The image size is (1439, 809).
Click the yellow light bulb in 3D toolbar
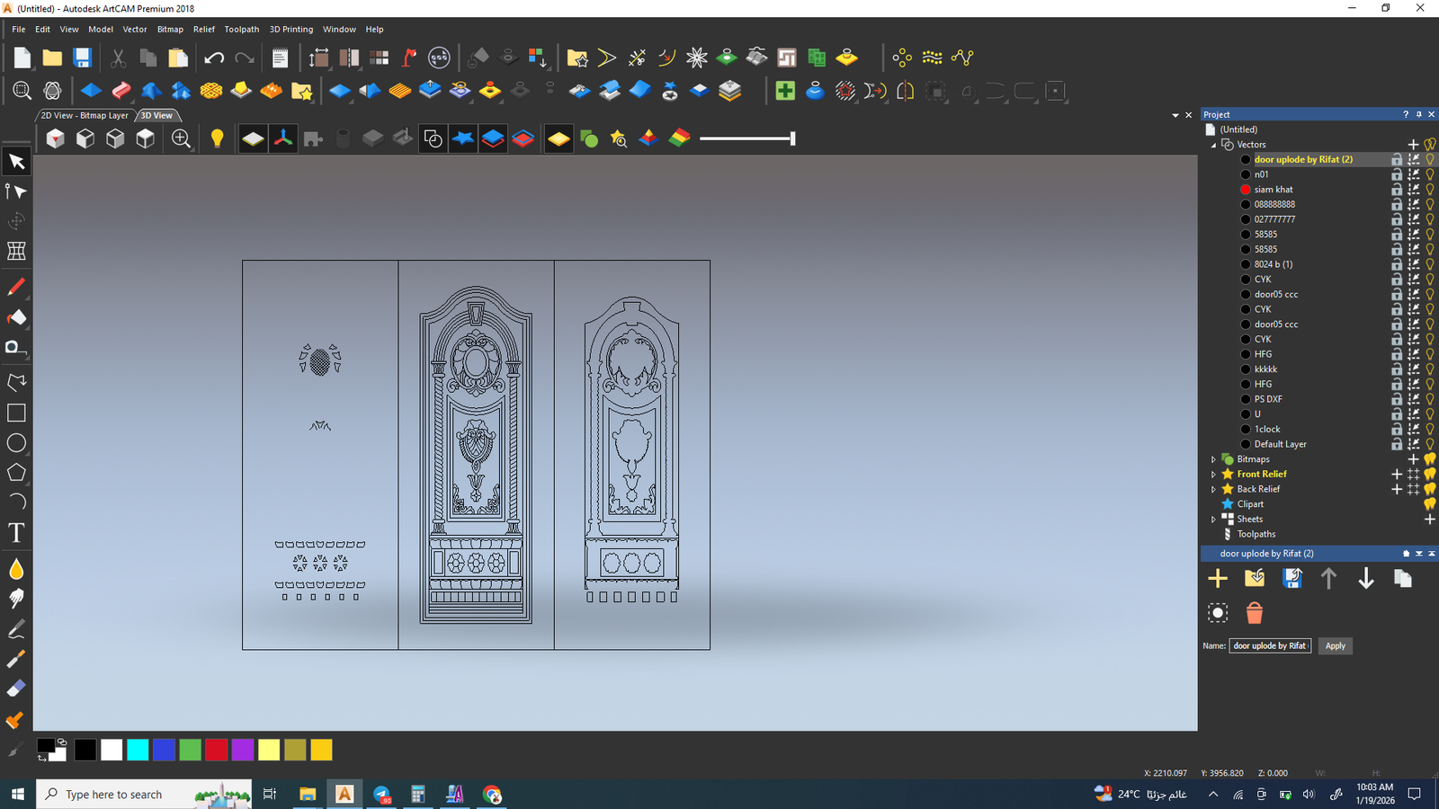pos(217,138)
